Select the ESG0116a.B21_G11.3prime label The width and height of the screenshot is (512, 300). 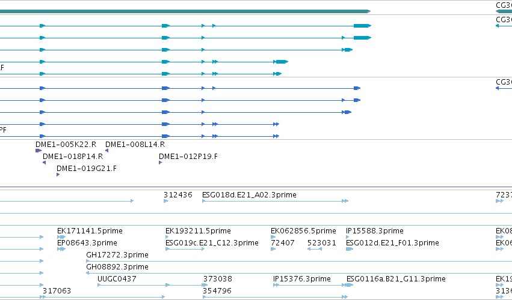pos(396,279)
